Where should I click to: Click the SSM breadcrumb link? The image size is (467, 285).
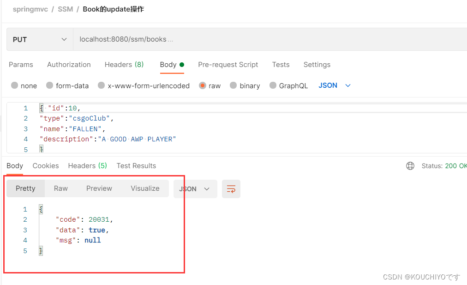65,9
